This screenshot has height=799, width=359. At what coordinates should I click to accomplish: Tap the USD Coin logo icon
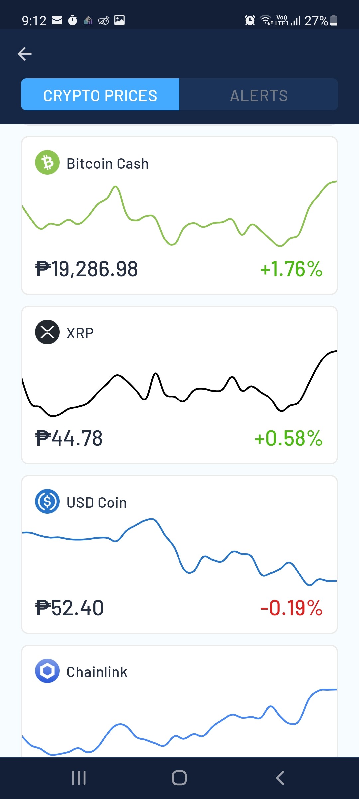[47, 501]
